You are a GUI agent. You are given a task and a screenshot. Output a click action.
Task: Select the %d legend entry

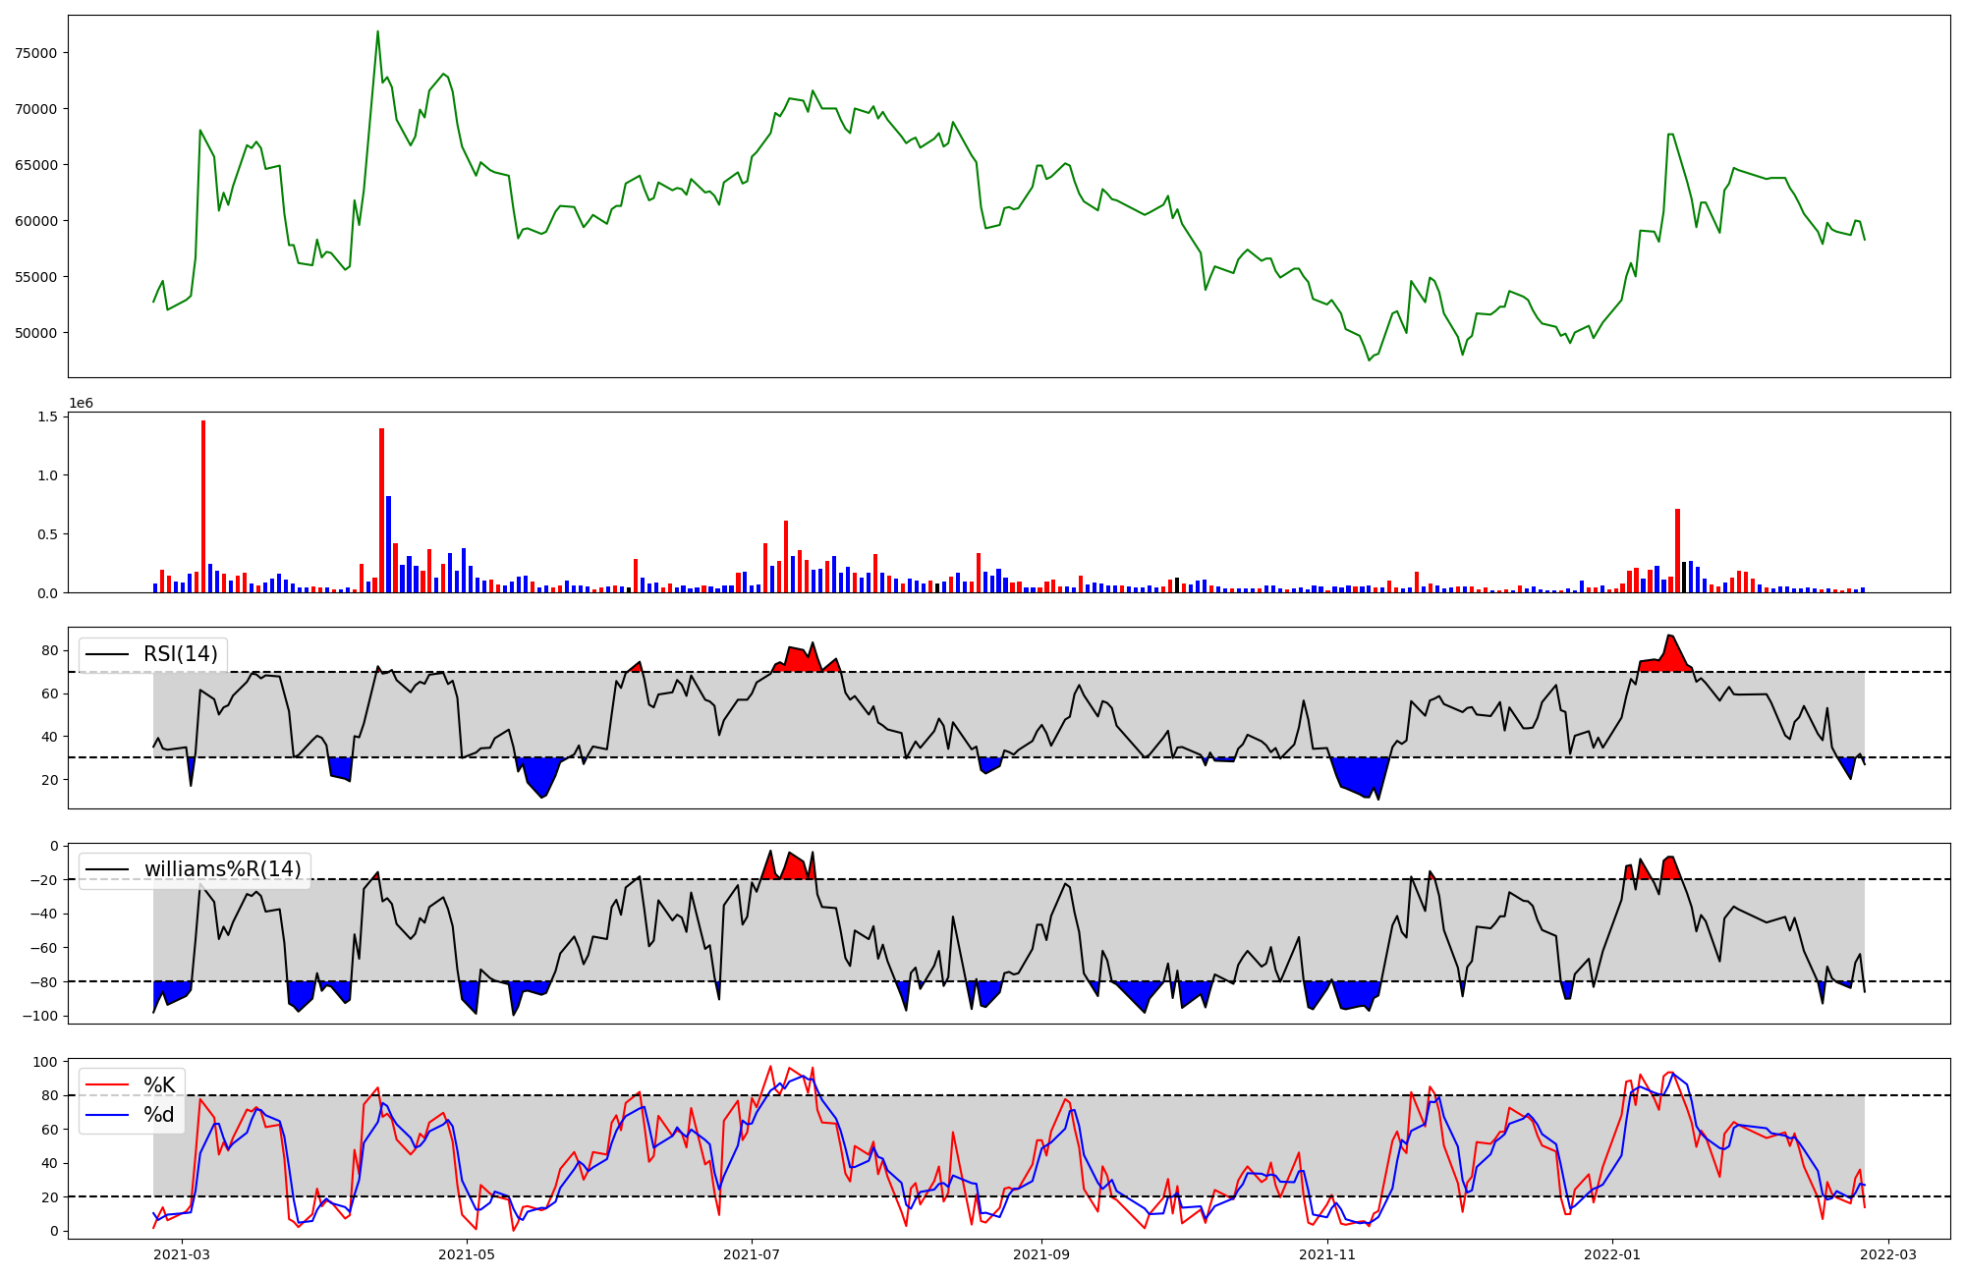pyautogui.click(x=159, y=1115)
